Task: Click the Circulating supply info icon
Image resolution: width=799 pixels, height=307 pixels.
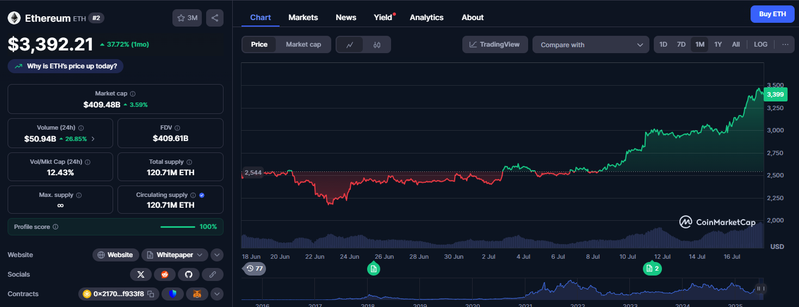Action: click(x=193, y=195)
